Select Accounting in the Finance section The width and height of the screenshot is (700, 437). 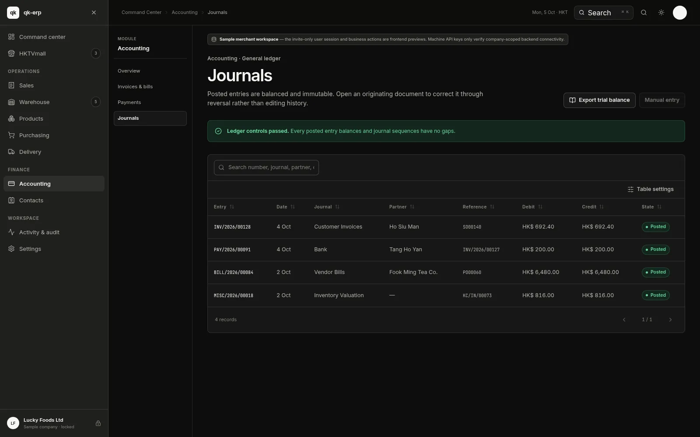(x=54, y=184)
